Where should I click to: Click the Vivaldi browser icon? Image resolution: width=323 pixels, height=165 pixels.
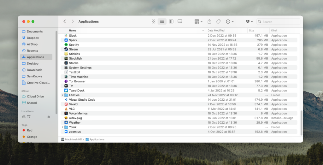point(66,104)
